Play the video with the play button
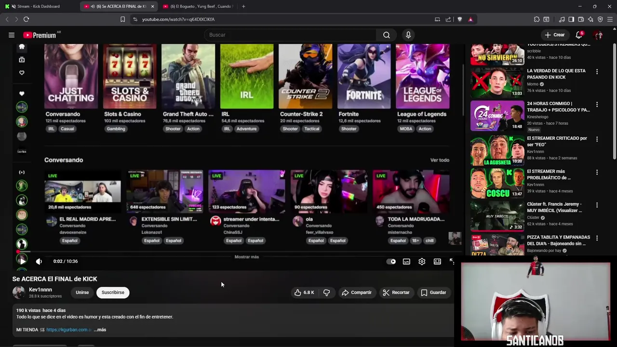The image size is (617, 347). [22, 261]
